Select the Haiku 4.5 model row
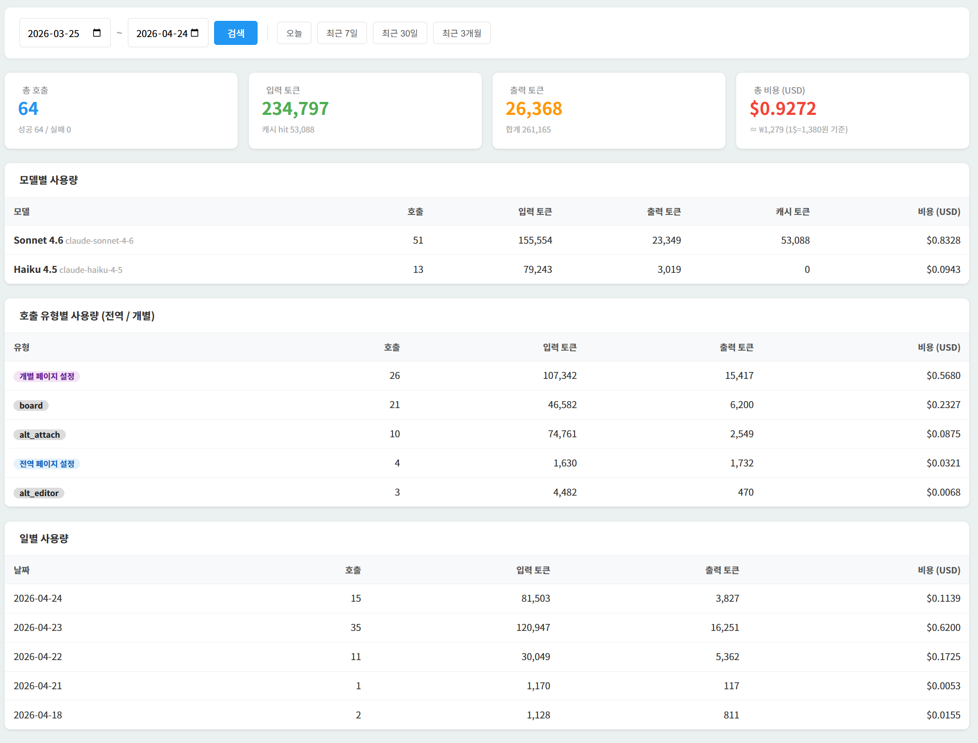The image size is (978, 743). click(x=486, y=269)
